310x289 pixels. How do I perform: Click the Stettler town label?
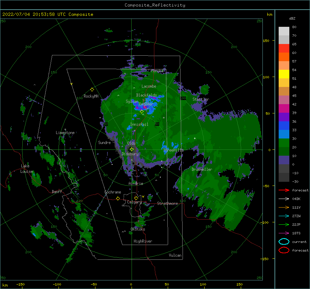click(x=201, y=99)
